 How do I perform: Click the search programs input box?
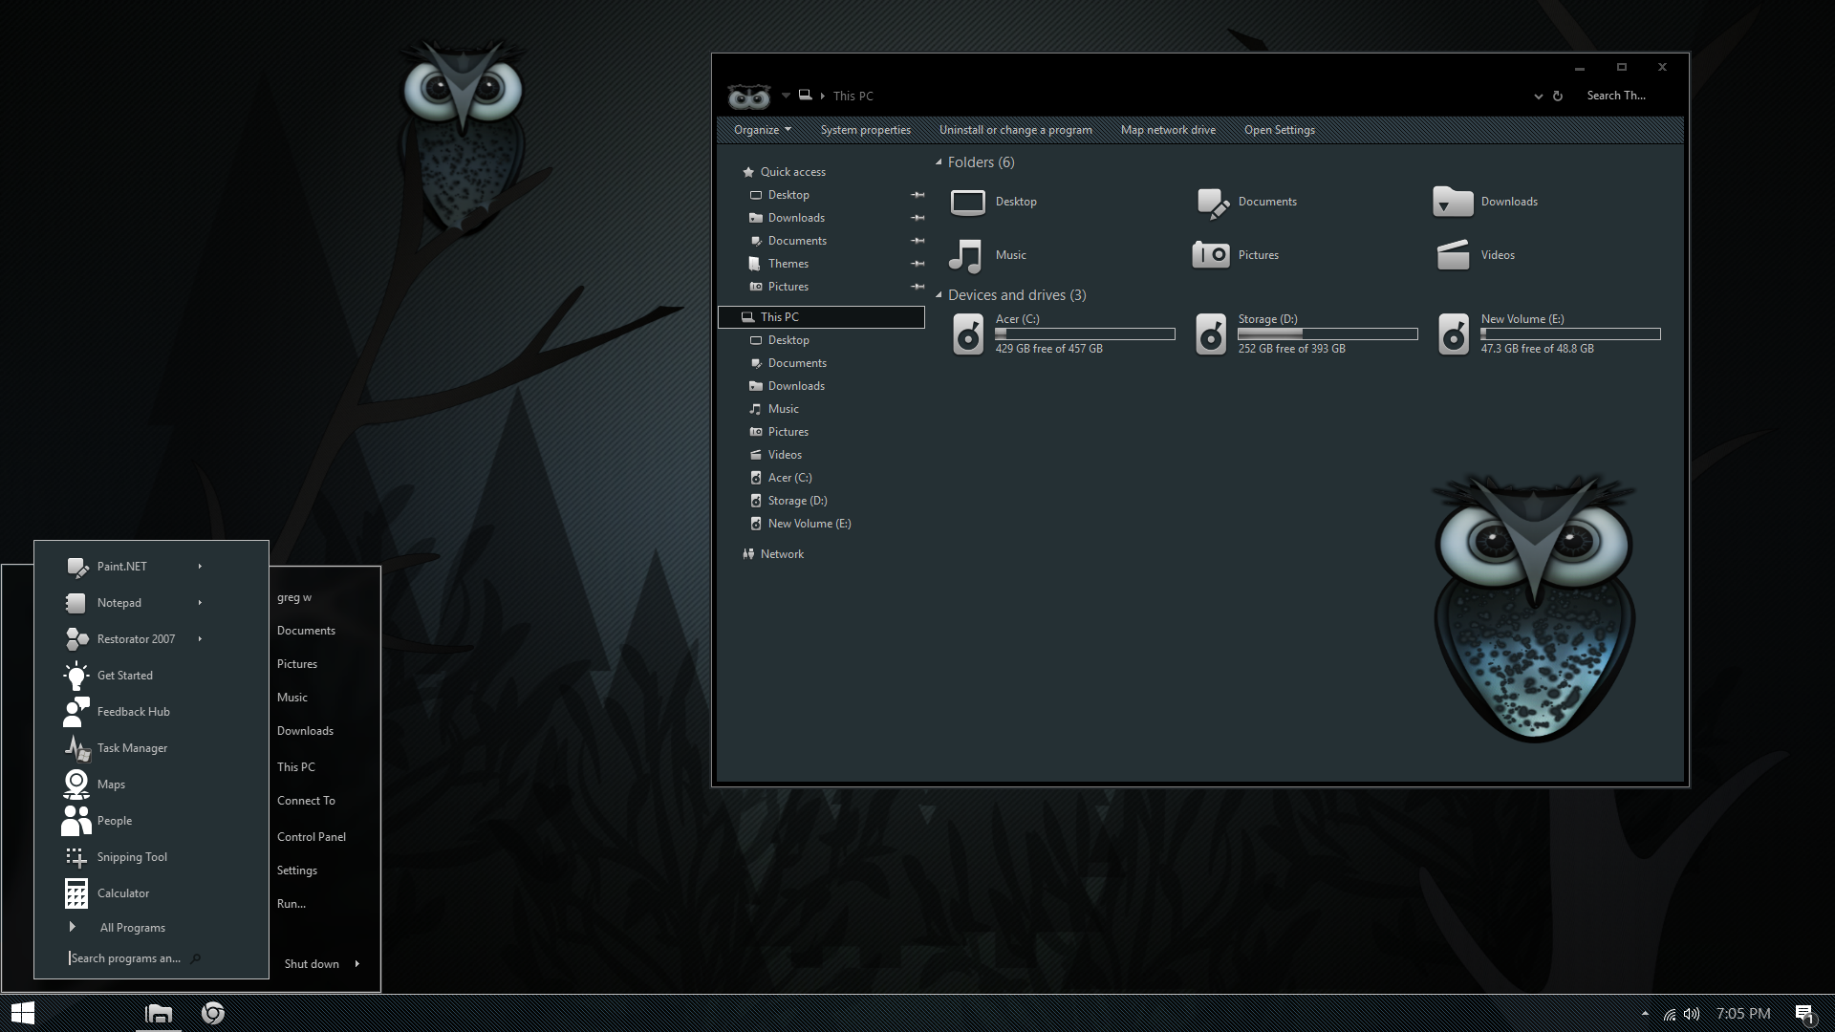tap(124, 957)
